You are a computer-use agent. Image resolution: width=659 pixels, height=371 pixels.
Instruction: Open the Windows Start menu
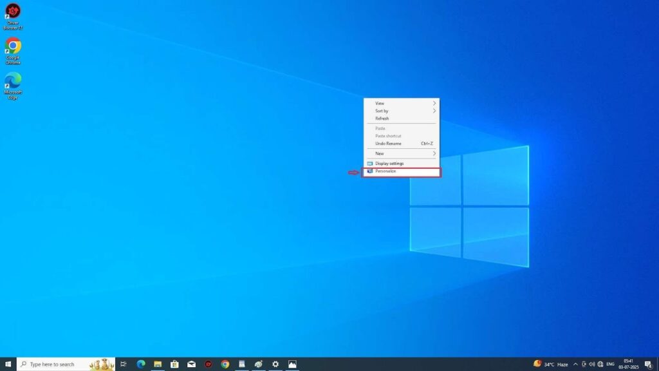tap(8, 364)
